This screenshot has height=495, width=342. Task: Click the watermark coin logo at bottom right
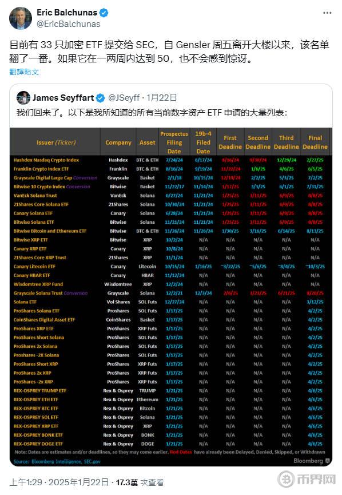[x=286, y=480]
